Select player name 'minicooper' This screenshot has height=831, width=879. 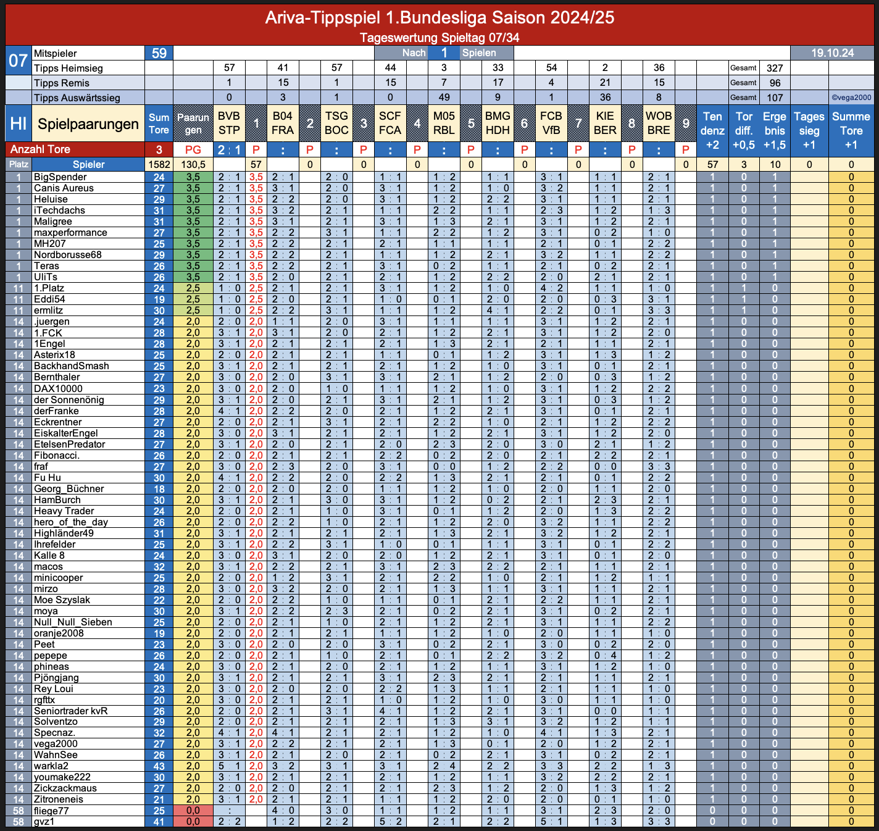point(58,577)
